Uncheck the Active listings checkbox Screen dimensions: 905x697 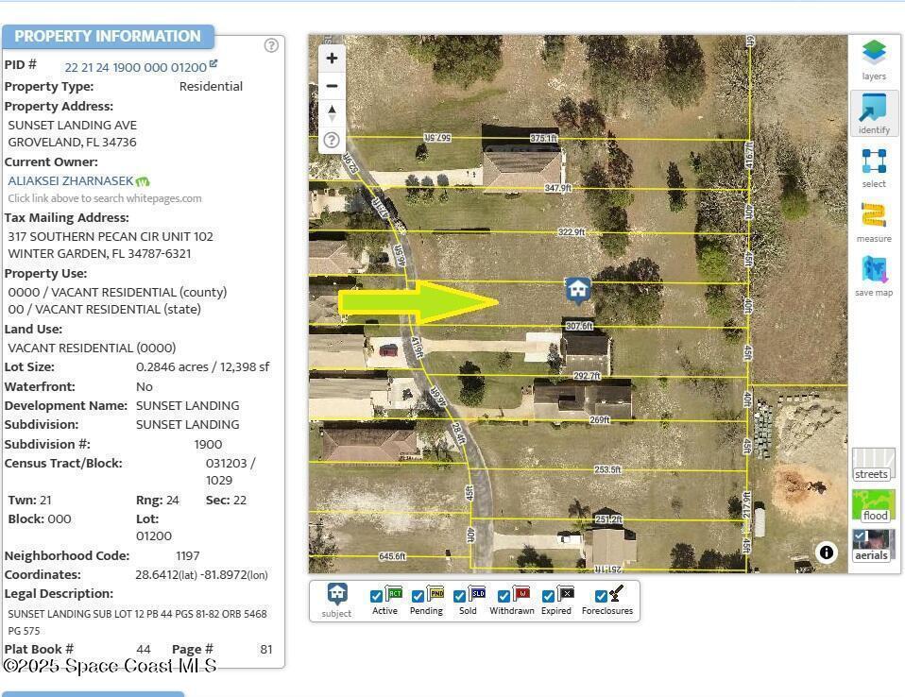tap(377, 596)
